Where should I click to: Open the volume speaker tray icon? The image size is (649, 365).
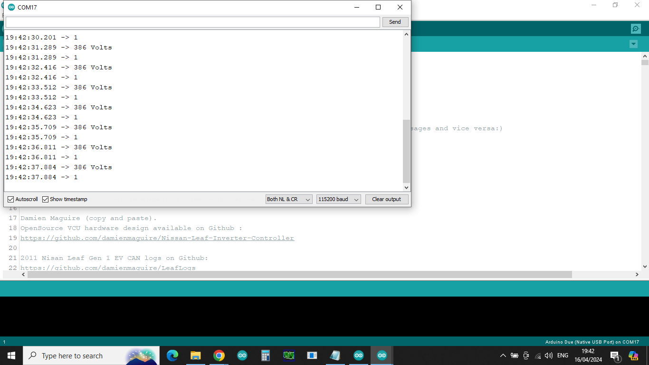click(x=549, y=355)
